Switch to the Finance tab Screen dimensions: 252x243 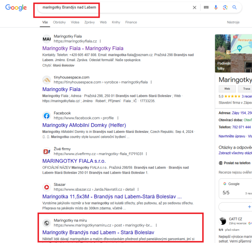(131, 22)
